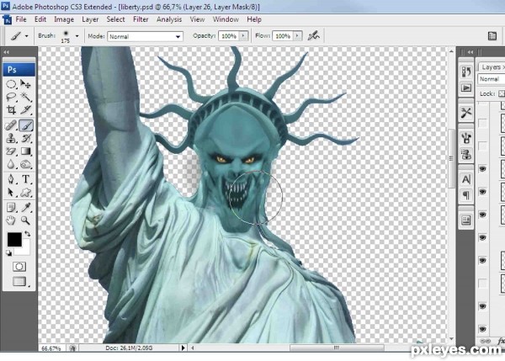Swap foreground and background colors
Viewport: 505px width, 361px height.
pos(28,233)
